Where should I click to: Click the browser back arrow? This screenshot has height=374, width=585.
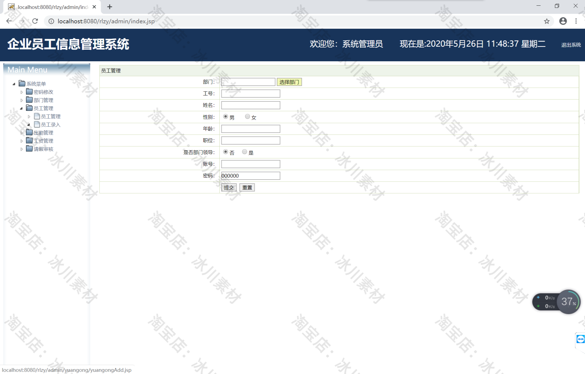coord(9,21)
